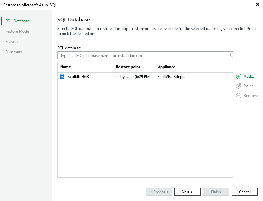Sort by the Restore point column header
This screenshot has width=263, height=201.
click(128, 67)
